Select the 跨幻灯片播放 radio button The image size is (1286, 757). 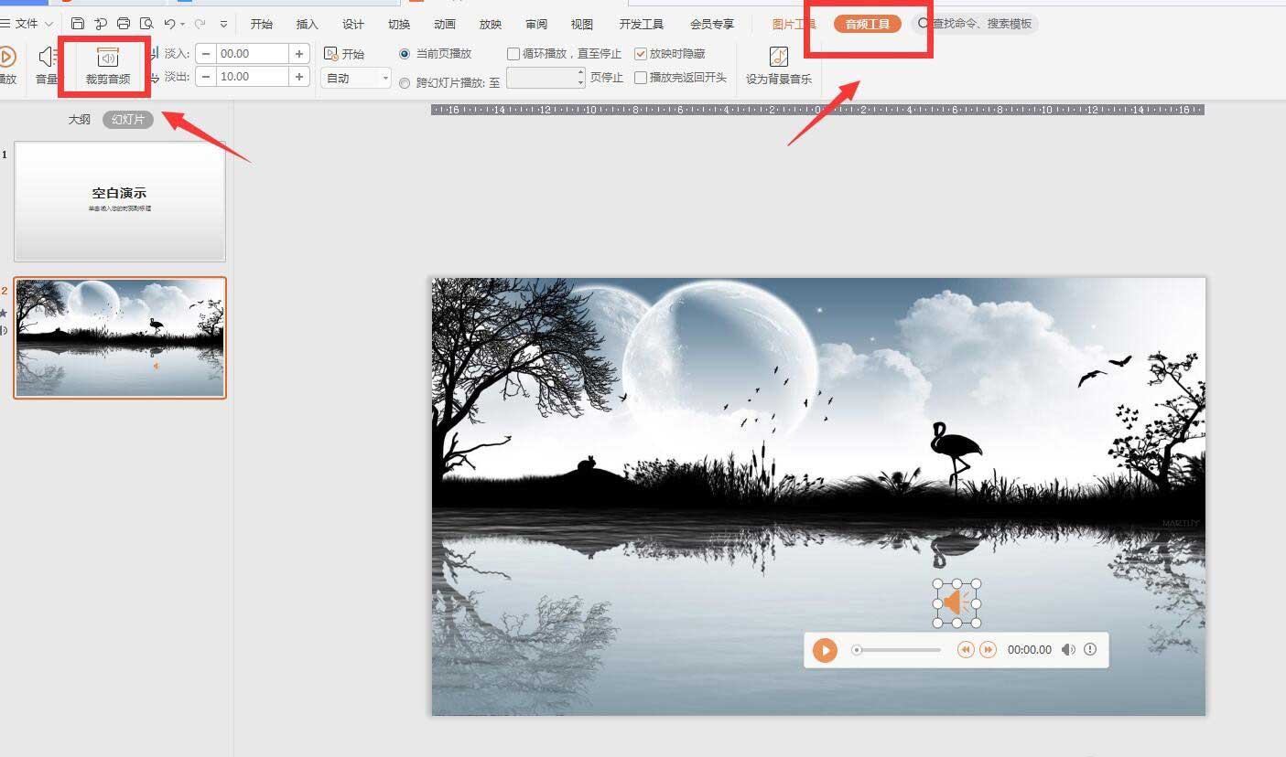tap(405, 81)
